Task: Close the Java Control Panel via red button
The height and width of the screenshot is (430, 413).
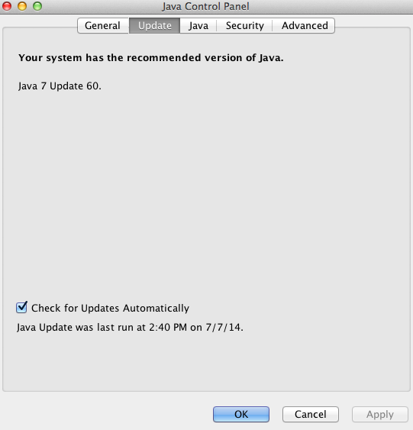Action: (7, 6)
